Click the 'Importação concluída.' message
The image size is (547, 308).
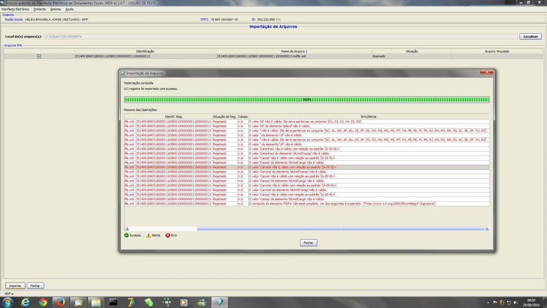139,83
